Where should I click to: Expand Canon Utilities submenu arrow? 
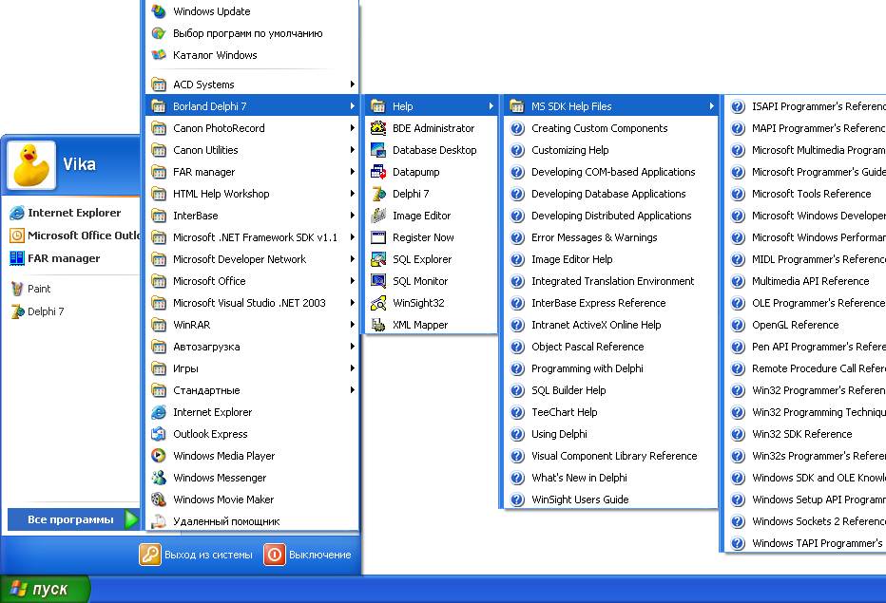click(x=352, y=150)
